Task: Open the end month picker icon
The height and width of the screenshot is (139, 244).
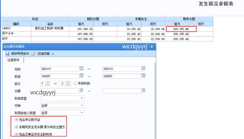Action: (143, 68)
